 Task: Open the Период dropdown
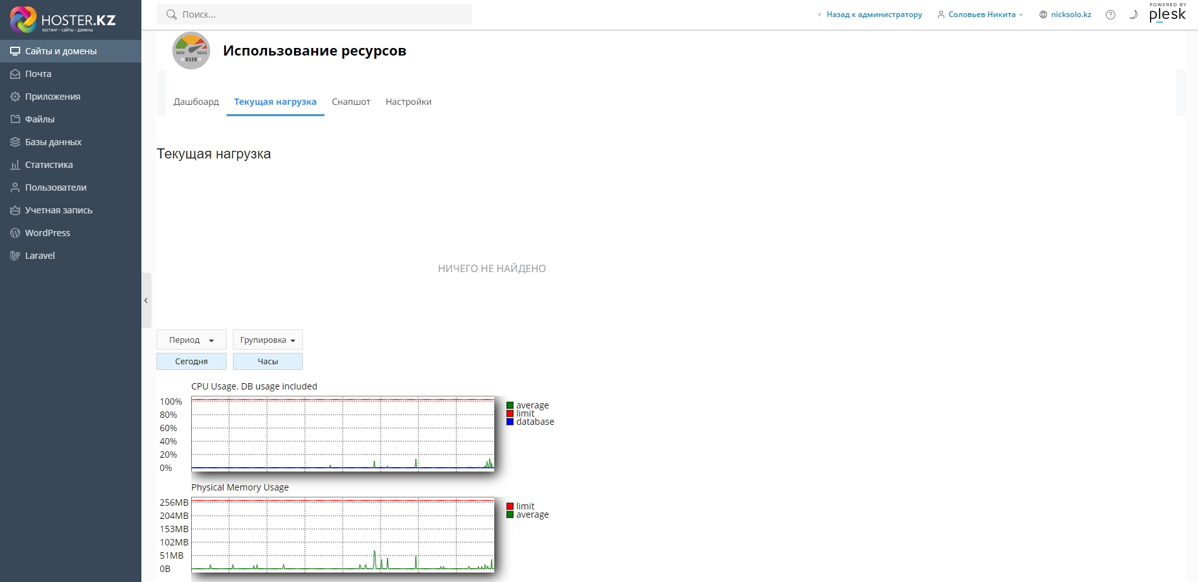point(191,340)
